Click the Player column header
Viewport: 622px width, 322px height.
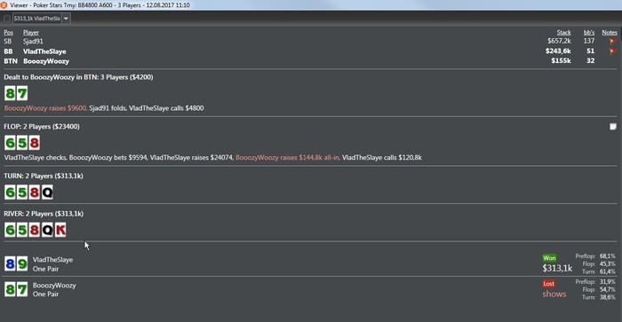tap(31, 33)
